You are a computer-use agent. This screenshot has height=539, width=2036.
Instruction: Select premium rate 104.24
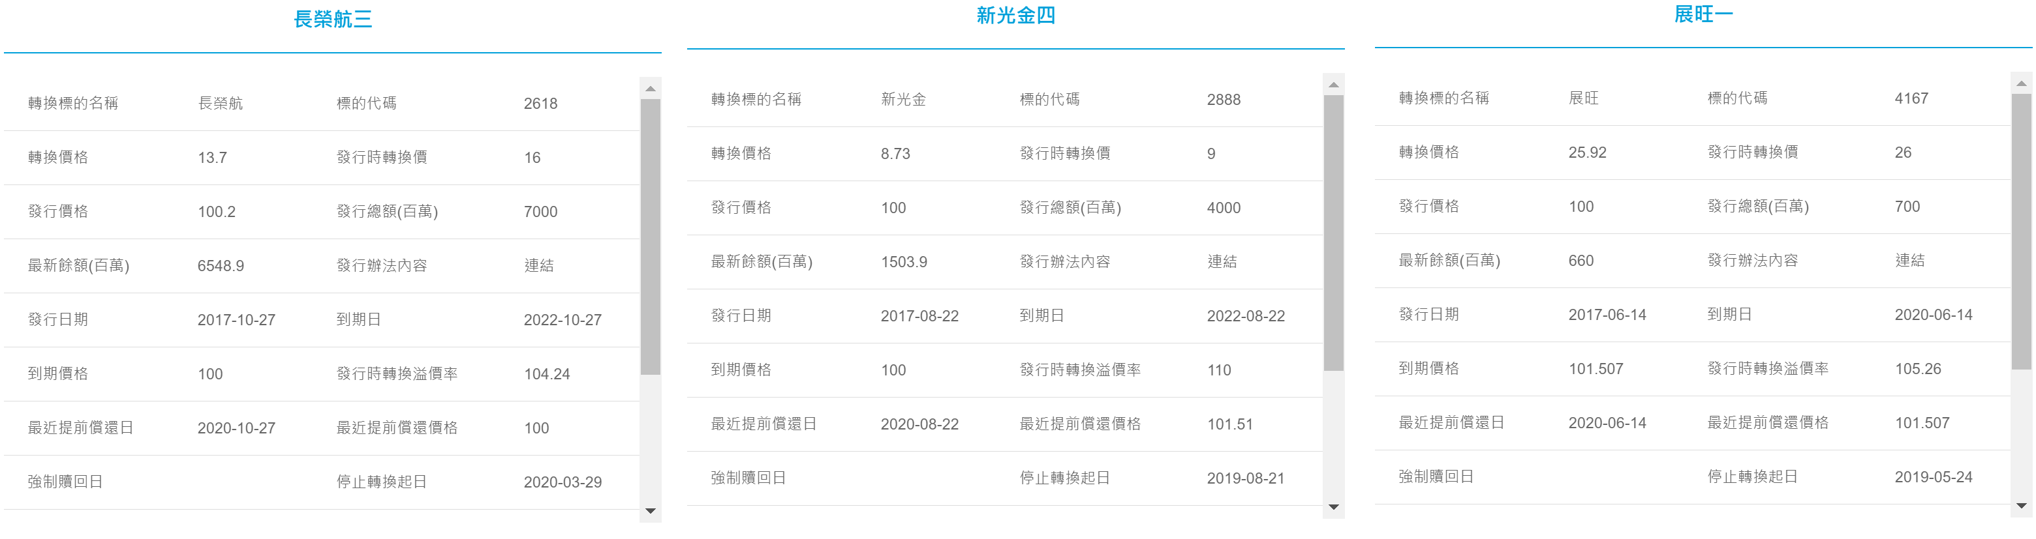click(x=547, y=374)
